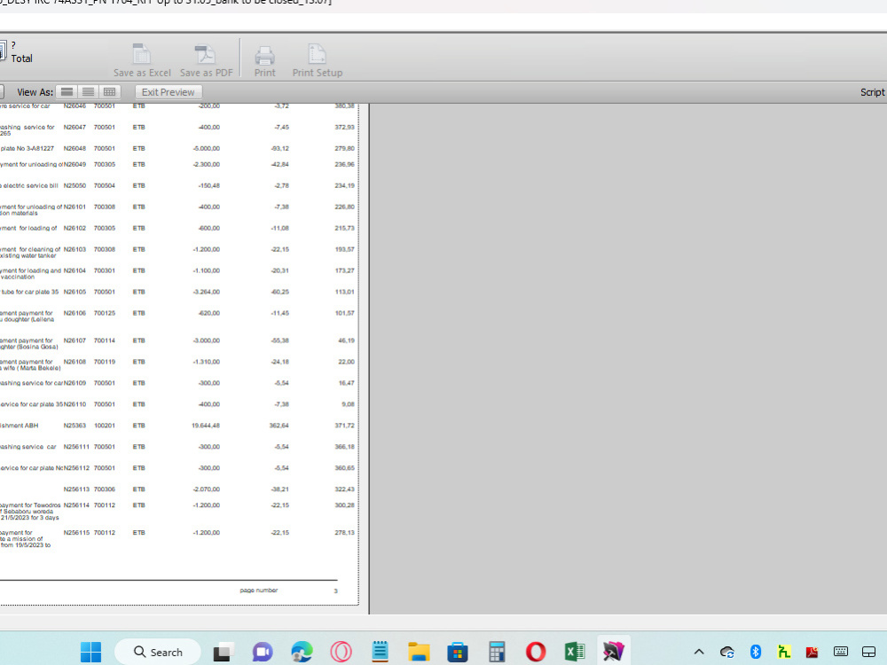Open Microsoft Edge from the taskbar
The width and height of the screenshot is (887, 665).
(x=302, y=652)
